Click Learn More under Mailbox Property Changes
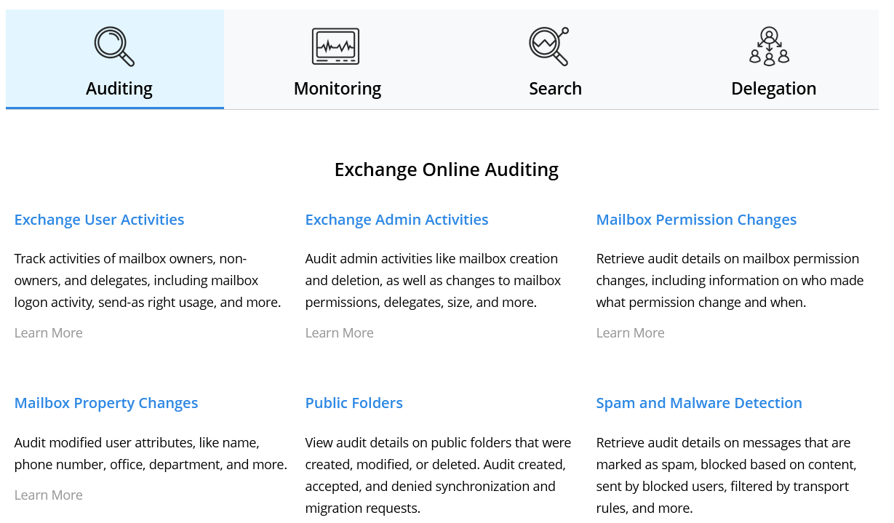Screen dimensions: 894x523 click(x=49, y=495)
